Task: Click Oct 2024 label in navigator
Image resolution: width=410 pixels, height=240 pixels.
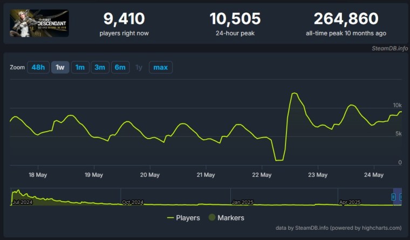Action: (x=133, y=202)
